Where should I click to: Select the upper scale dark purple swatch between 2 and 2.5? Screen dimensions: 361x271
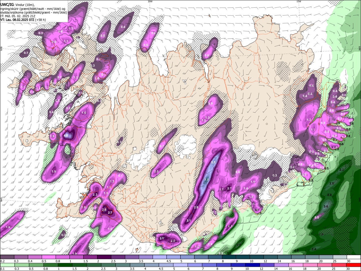(104, 257)
